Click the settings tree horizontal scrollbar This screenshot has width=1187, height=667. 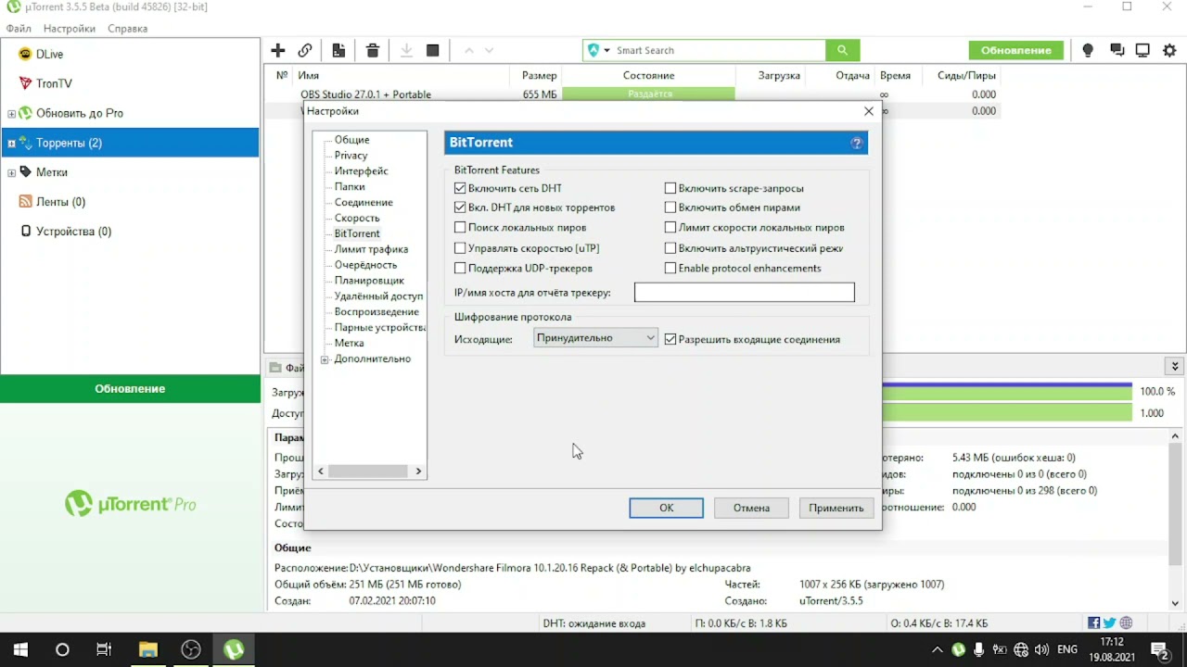pyautogui.click(x=369, y=472)
